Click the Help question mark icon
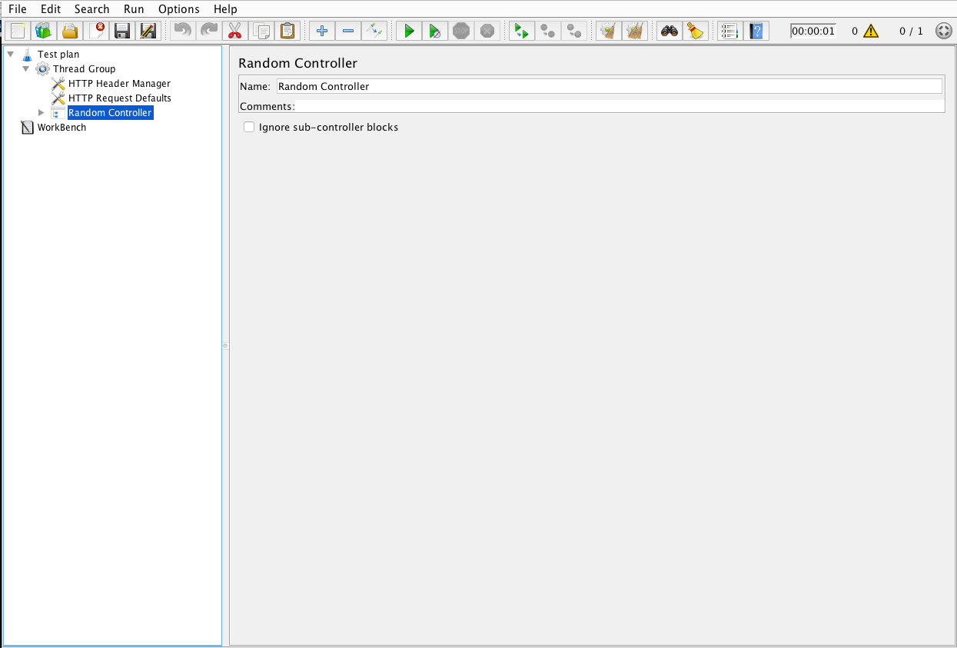 click(756, 31)
